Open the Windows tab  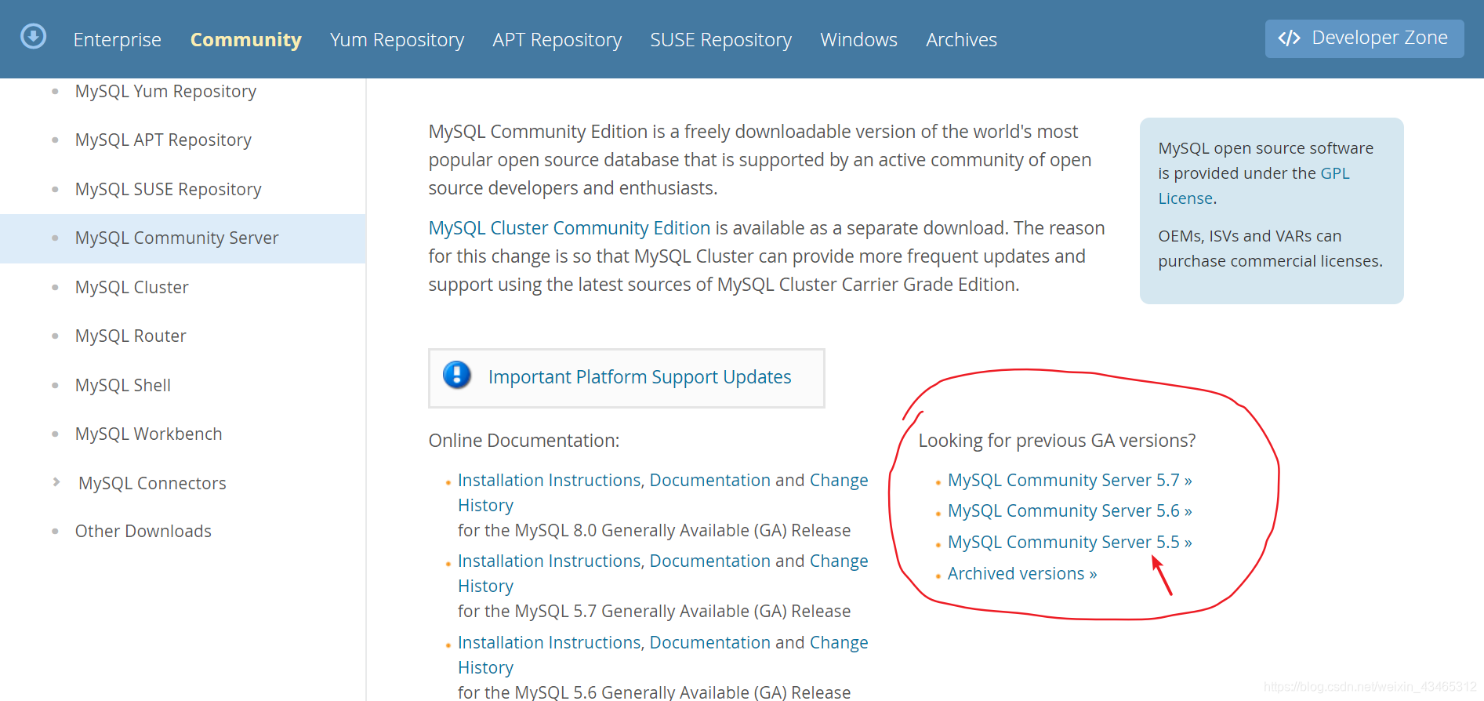pyautogui.click(x=858, y=40)
